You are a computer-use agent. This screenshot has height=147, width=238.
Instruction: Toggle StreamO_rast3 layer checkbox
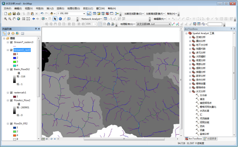[x=11, y=50]
